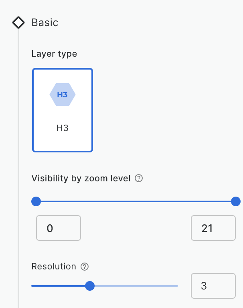Click the filled blue Resolution track portion
Screen dimensions: 243x308
click(58, 286)
